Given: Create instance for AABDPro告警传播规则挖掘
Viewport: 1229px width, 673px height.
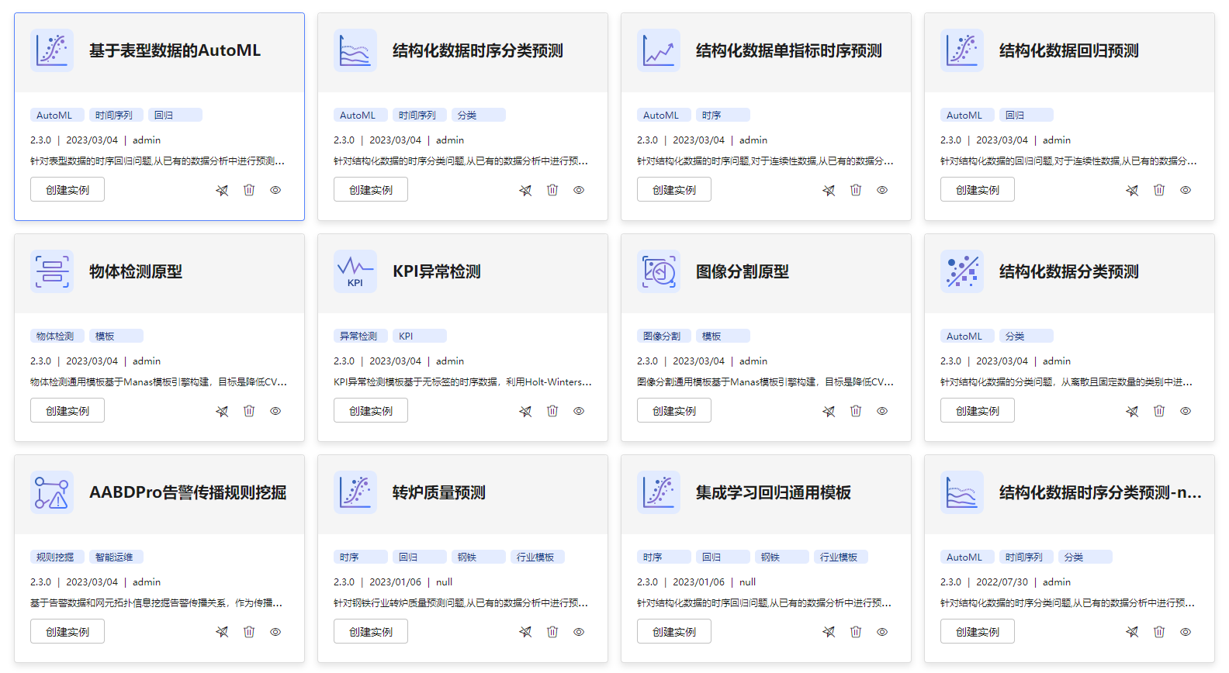Looking at the screenshot, I should (68, 632).
